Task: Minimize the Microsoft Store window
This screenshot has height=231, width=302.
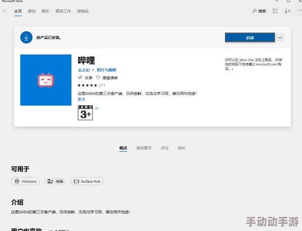Action: [277, 1]
